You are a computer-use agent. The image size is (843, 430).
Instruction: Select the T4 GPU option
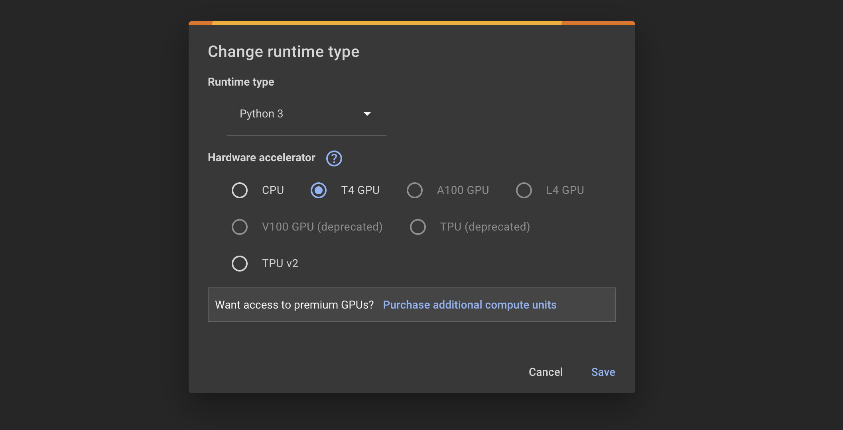coord(318,190)
